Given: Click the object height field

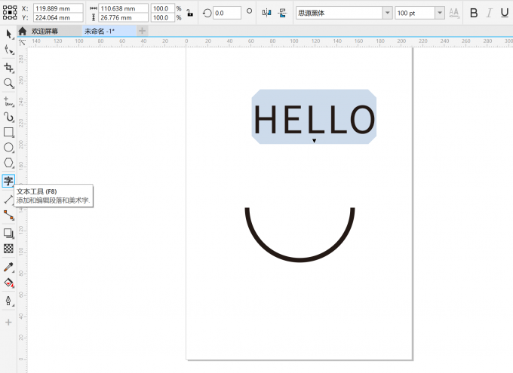Looking at the screenshot, I should [x=123, y=17].
